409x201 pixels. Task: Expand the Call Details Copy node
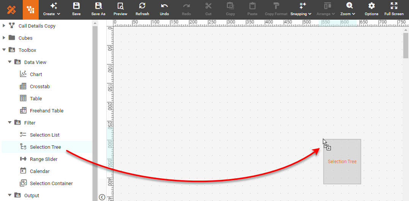coord(4,25)
